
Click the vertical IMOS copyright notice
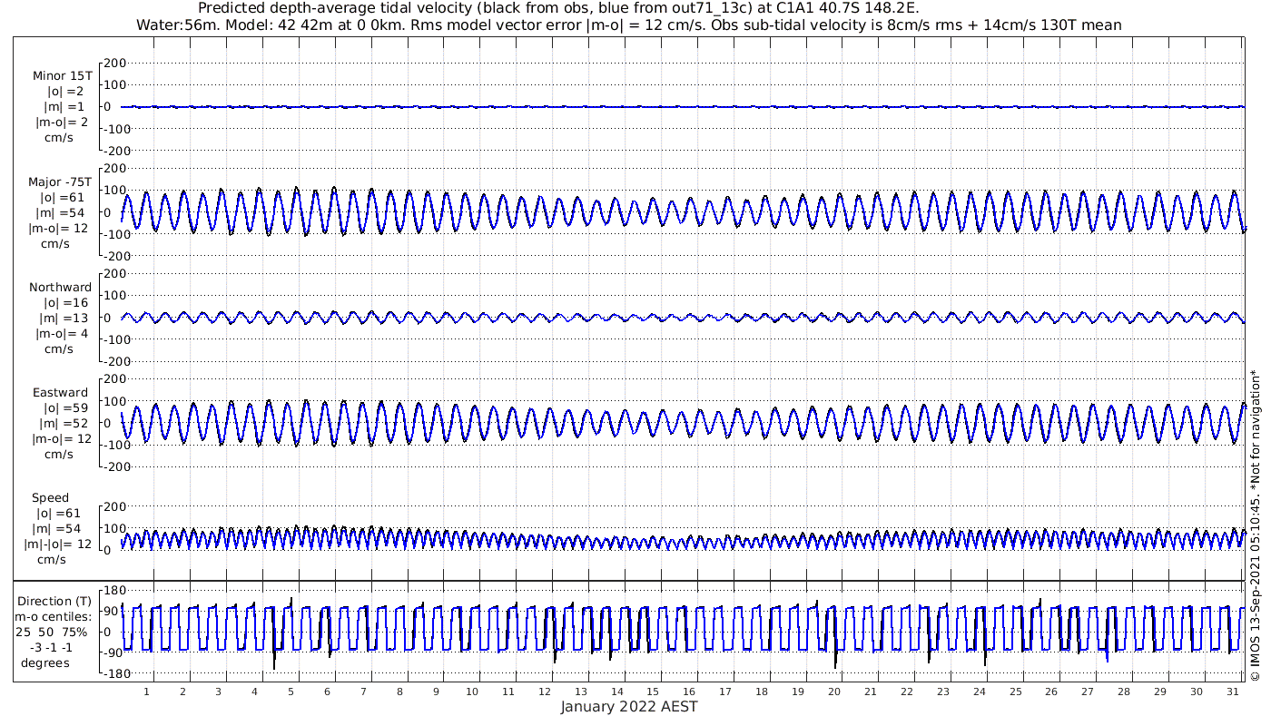tap(1255, 525)
